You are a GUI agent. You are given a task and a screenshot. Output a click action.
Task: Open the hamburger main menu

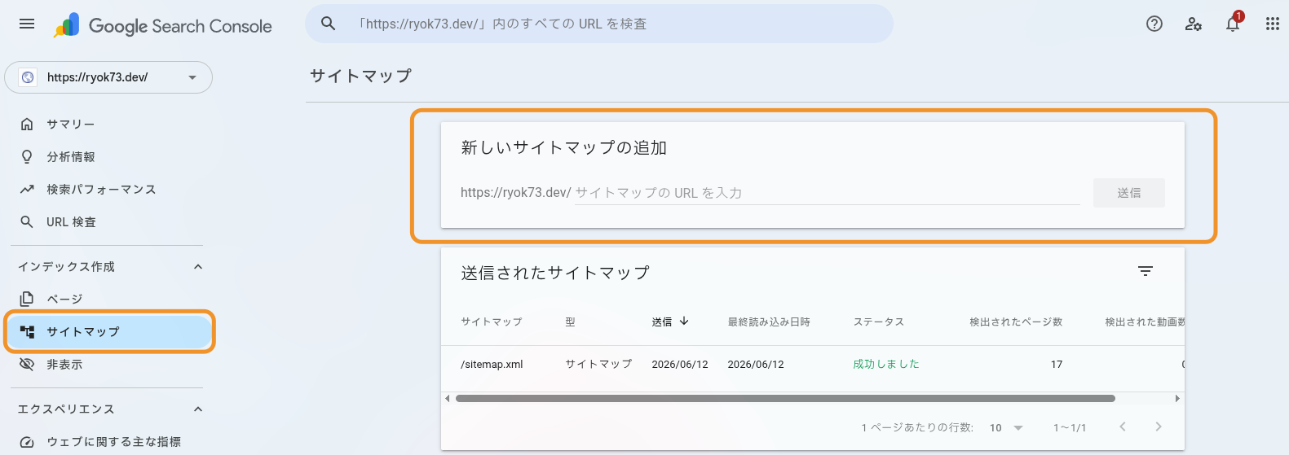pyautogui.click(x=27, y=24)
